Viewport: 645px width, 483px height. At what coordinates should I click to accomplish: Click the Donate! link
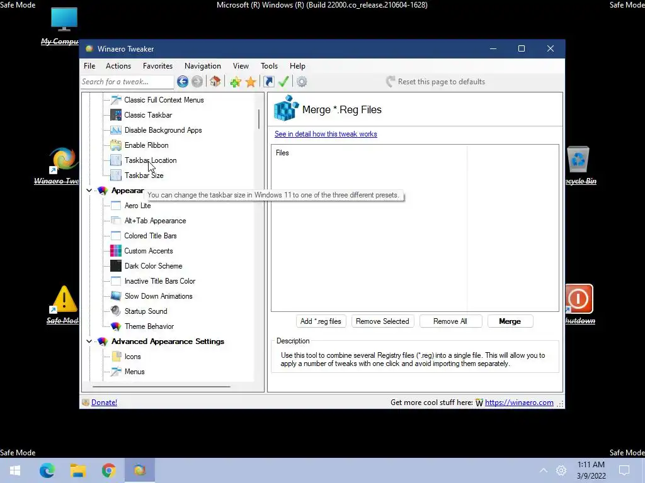coord(104,402)
